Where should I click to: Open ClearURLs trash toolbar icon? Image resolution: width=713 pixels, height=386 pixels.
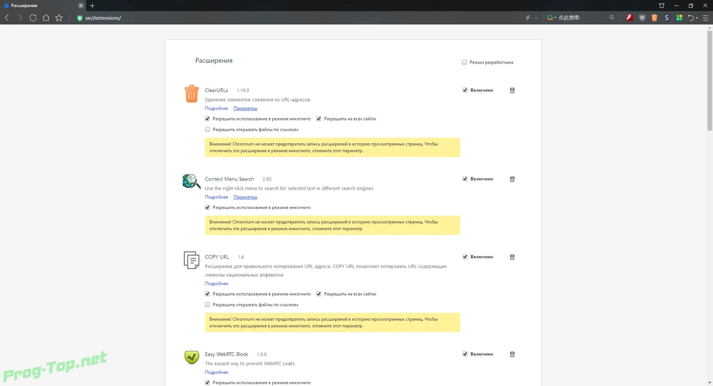654,18
